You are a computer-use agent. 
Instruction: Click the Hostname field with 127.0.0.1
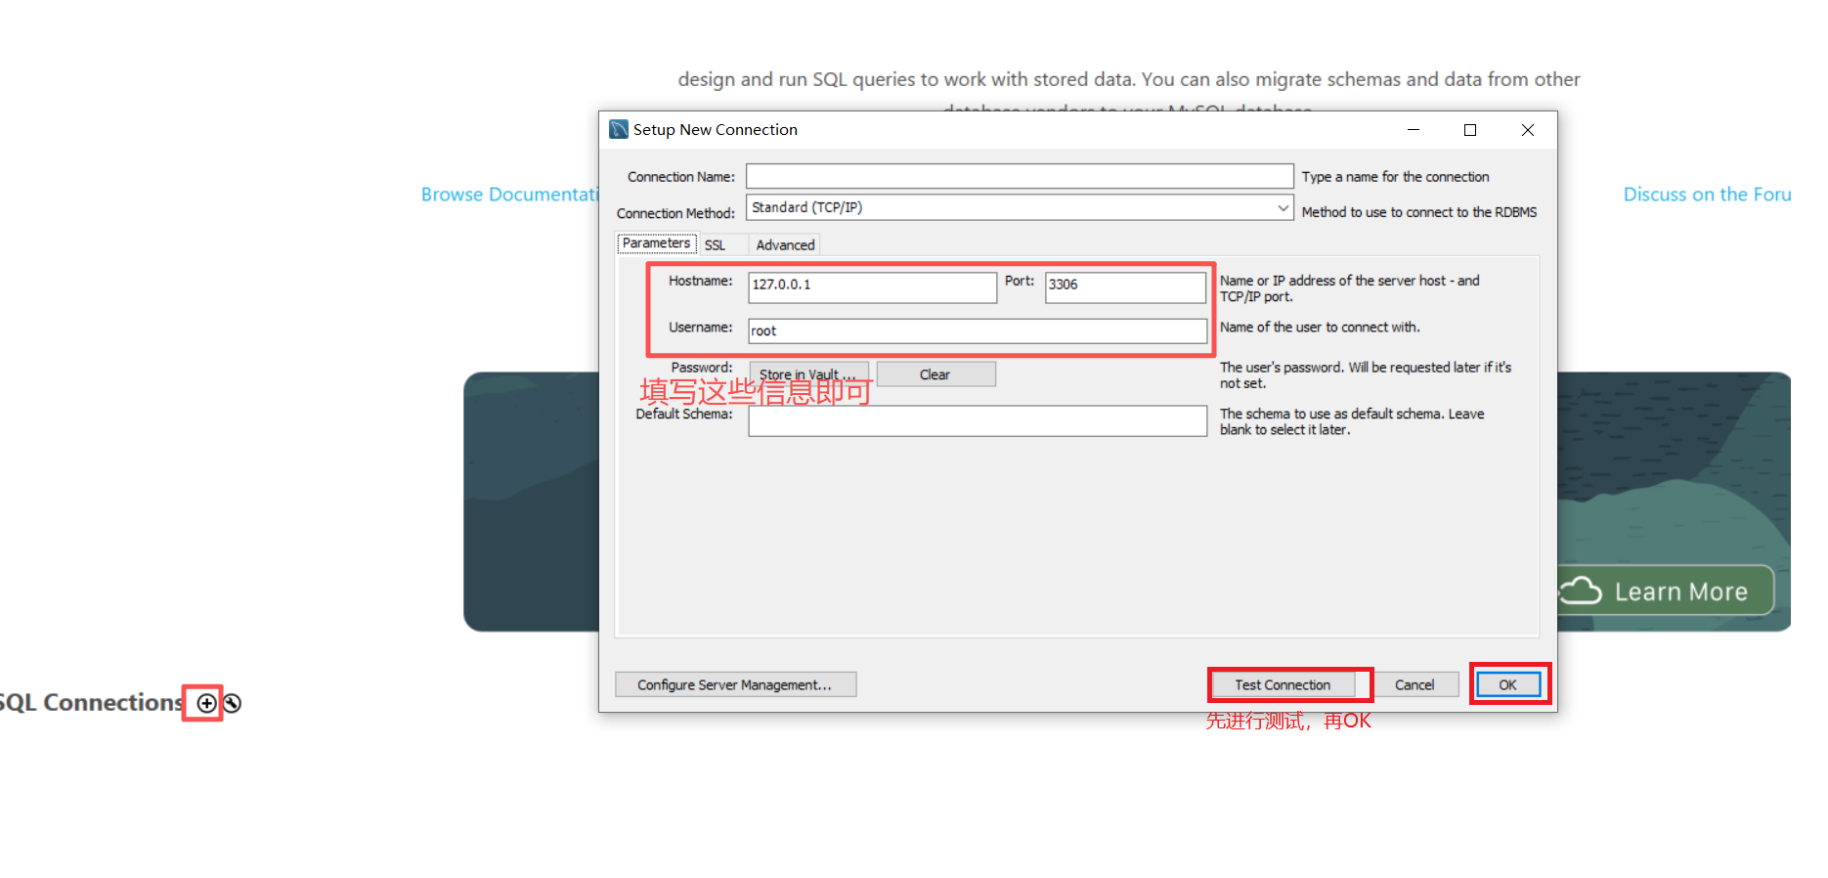872,287
